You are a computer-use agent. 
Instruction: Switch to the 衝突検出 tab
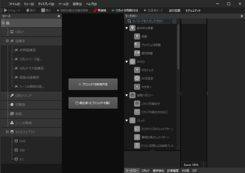[159, 171]
